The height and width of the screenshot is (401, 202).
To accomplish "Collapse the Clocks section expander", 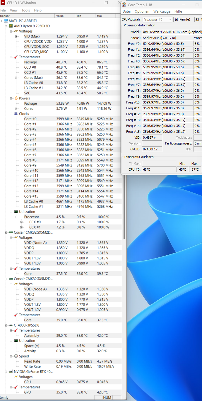I will [11, 114].
